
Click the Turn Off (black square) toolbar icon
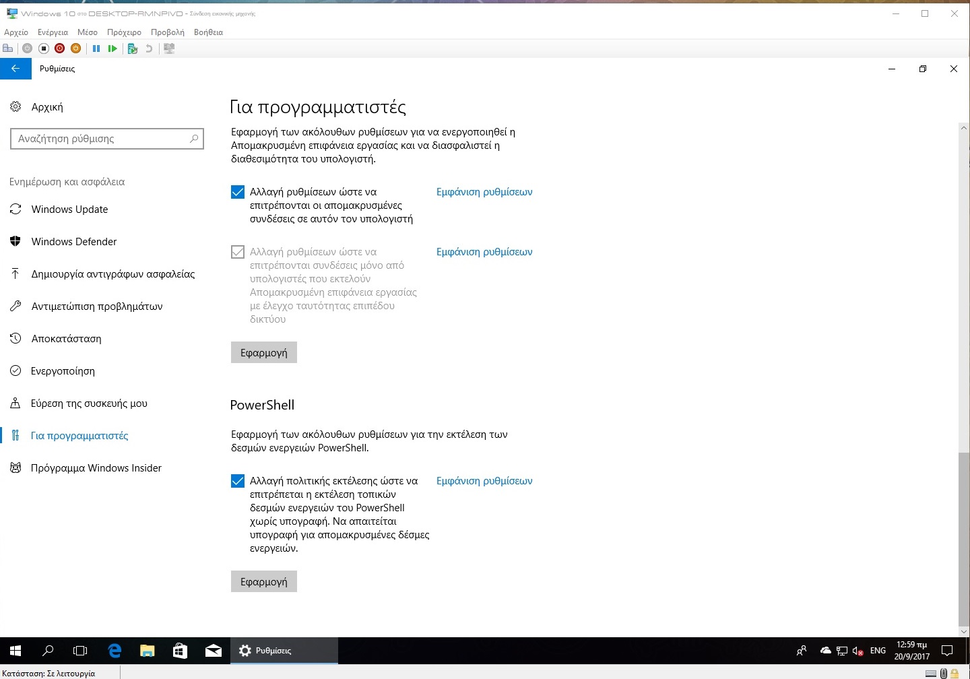click(43, 48)
